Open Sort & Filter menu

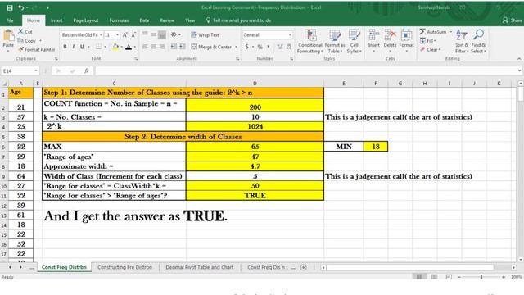[462, 42]
